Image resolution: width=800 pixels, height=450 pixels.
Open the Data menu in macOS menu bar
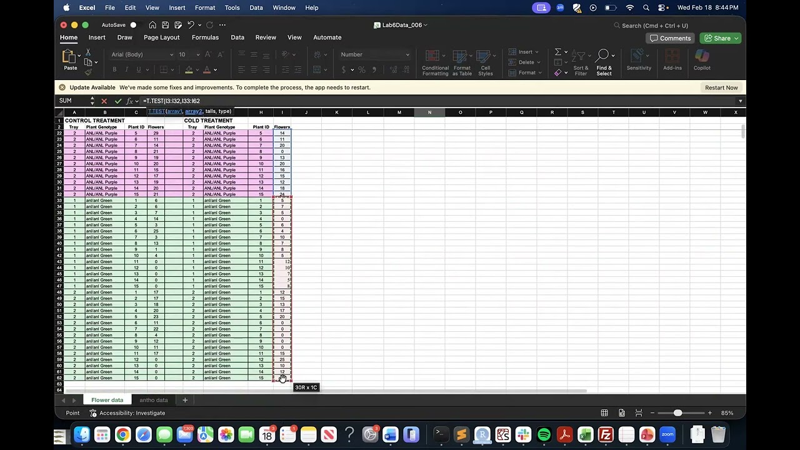click(256, 7)
